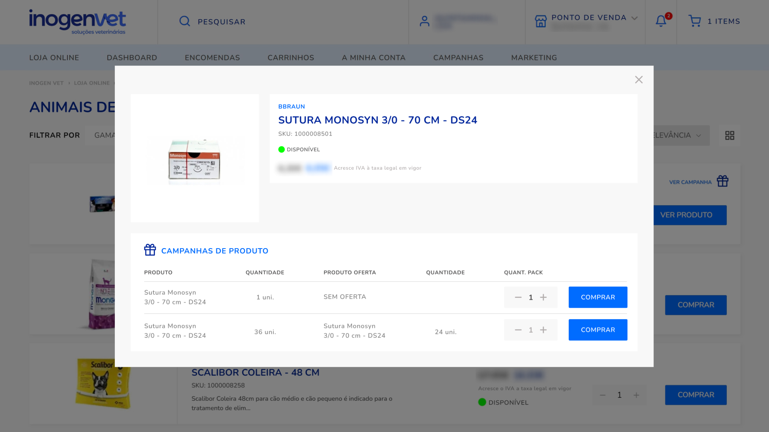Image resolution: width=769 pixels, height=432 pixels.
Task: Open notifications bell icon
Action: [x=661, y=21]
